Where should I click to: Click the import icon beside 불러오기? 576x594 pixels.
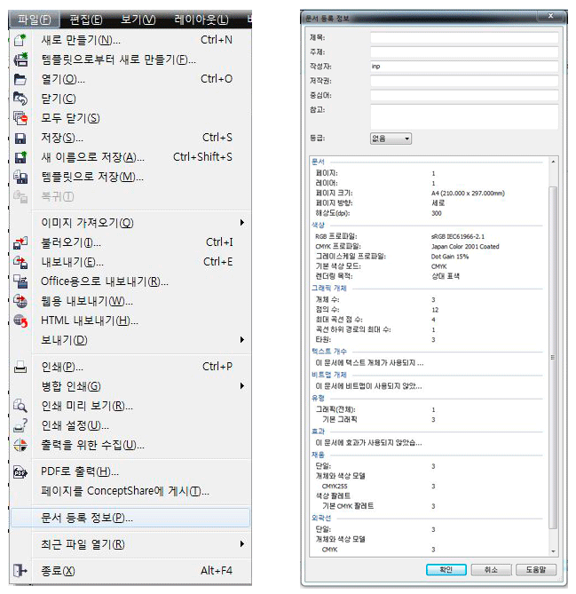tap(20, 242)
